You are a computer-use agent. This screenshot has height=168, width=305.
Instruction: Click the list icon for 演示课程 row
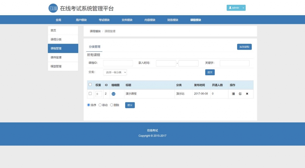(233, 94)
